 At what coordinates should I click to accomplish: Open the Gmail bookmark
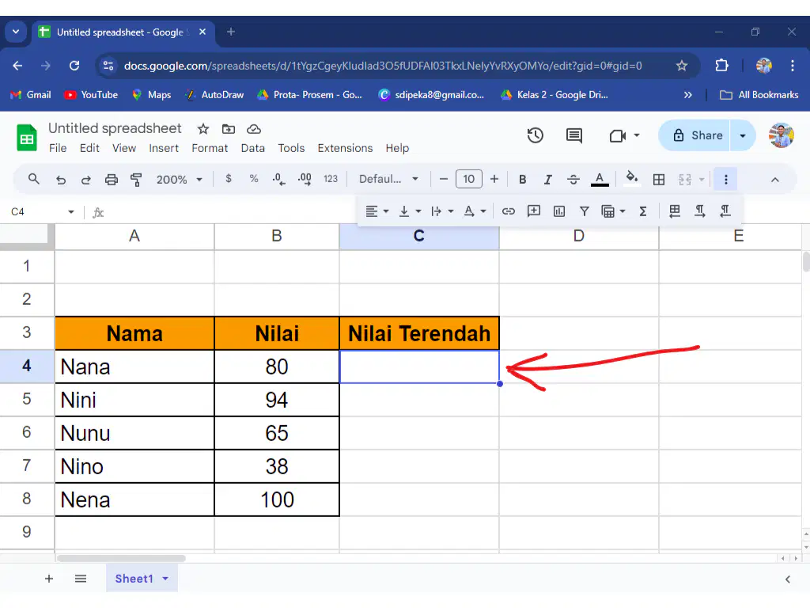[x=31, y=95]
